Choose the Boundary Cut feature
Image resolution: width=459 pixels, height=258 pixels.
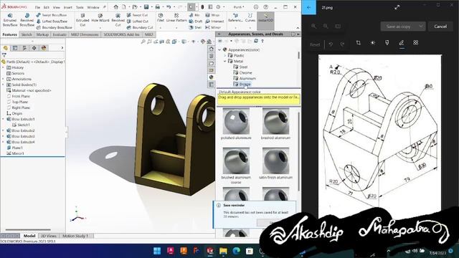[x=140, y=27]
